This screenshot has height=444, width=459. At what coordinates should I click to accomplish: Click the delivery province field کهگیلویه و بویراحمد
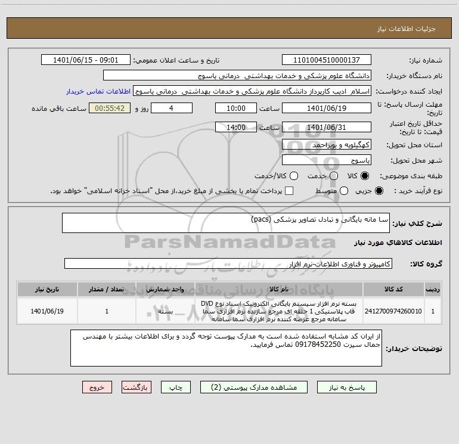tap(327, 144)
